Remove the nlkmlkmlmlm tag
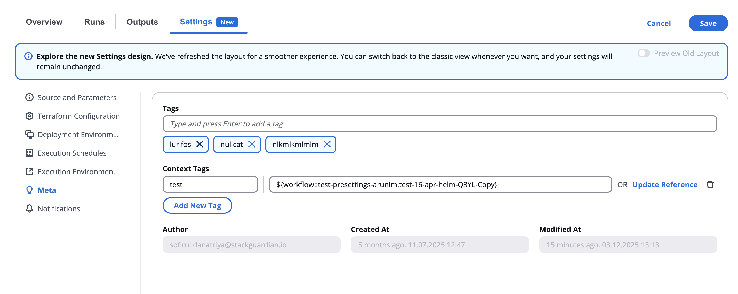The width and height of the screenshot is (738, 294). tap(327, 144)
